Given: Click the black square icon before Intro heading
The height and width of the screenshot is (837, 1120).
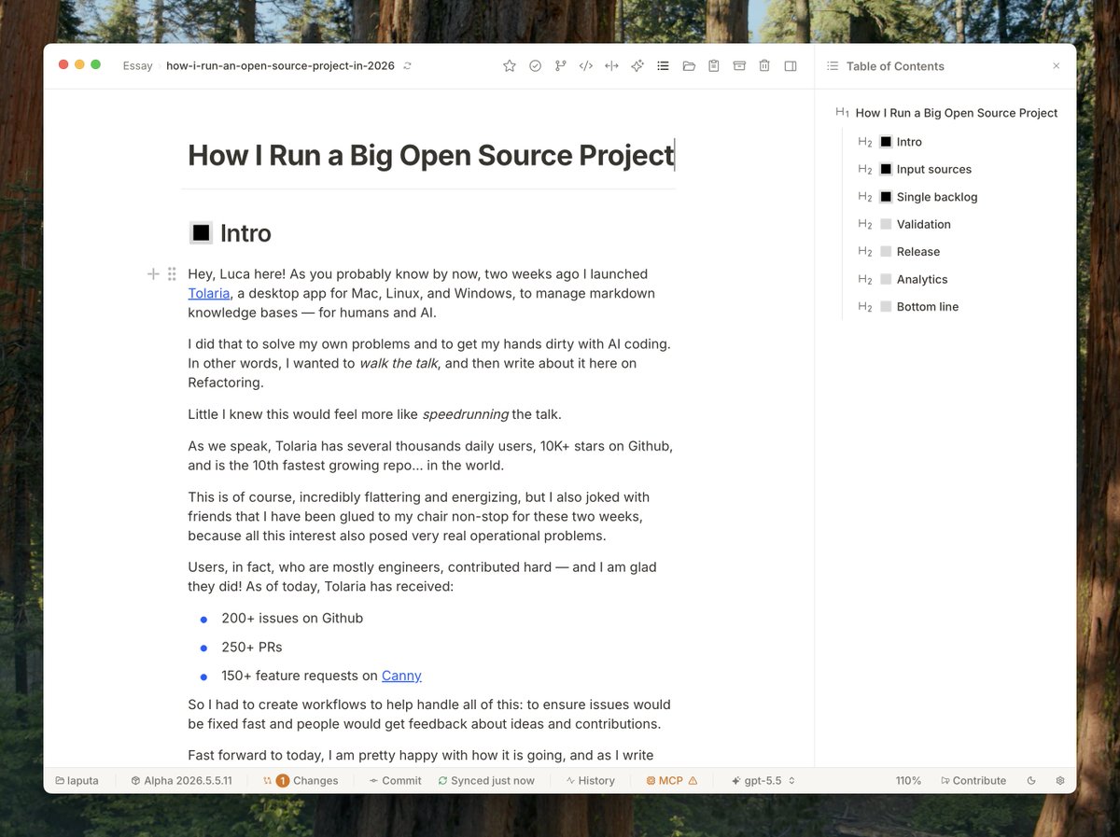Looking at the screenshot, I should click(x=201, y=233).
